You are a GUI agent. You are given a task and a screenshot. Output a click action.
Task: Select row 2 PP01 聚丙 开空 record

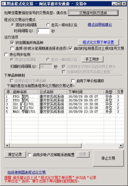[64, 100]
